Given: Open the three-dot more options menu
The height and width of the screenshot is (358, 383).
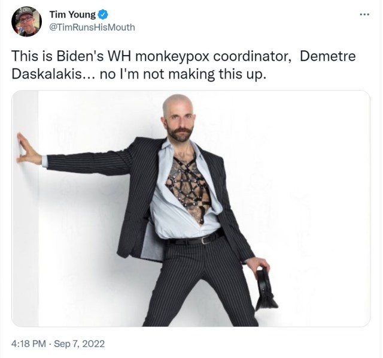Looking at the screenshot, I should coord(364,14).
